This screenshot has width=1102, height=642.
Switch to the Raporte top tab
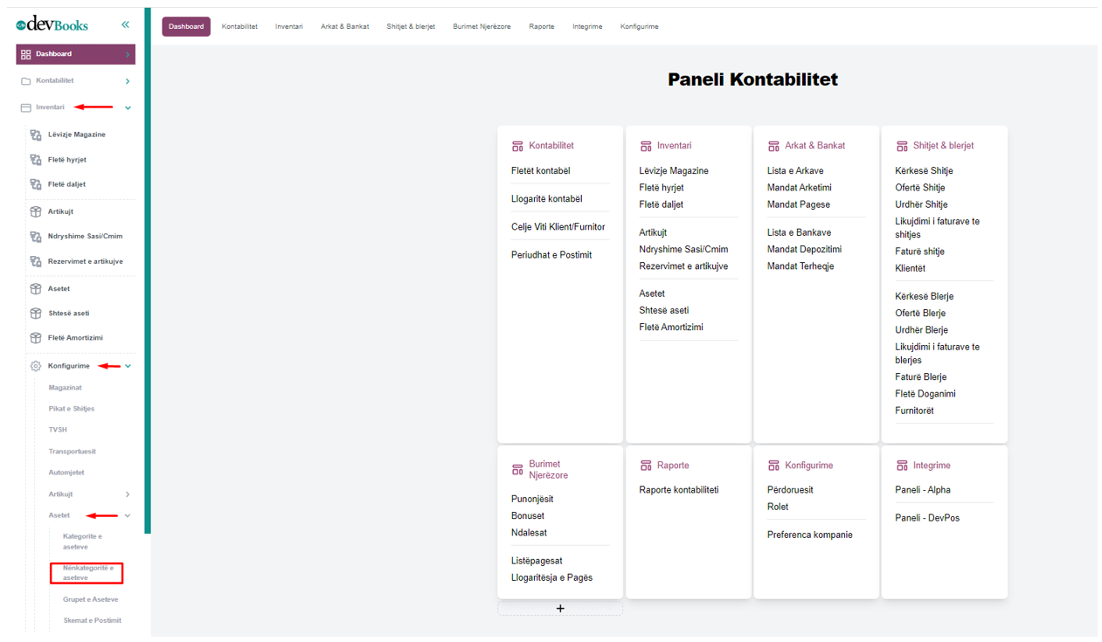click(x=541, y=26)
